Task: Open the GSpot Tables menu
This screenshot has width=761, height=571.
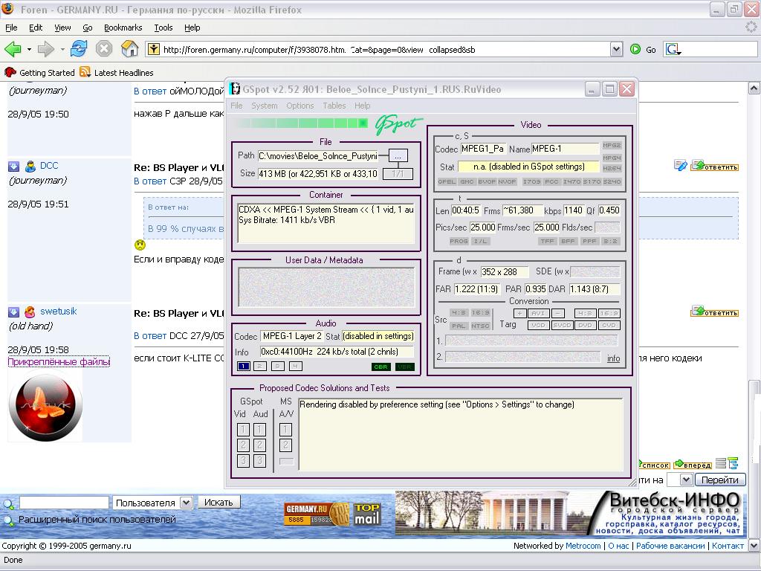Action: tap(334, 106)
